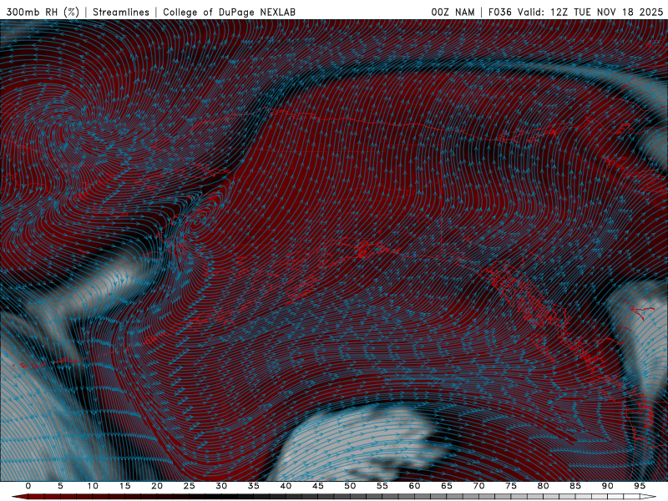668x501 pixels.
Task: Select the "70" color scale label
Action: (x=478, y=486)
